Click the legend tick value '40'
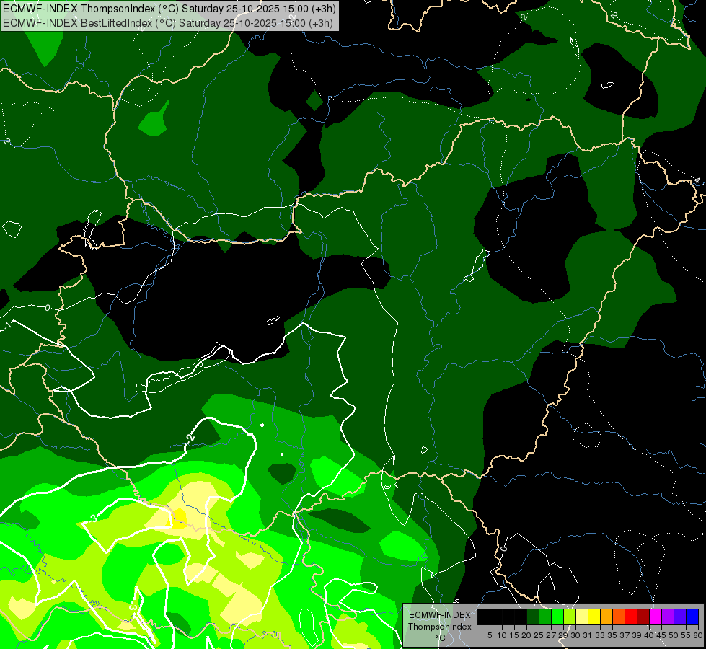 (x=649, y=635)
